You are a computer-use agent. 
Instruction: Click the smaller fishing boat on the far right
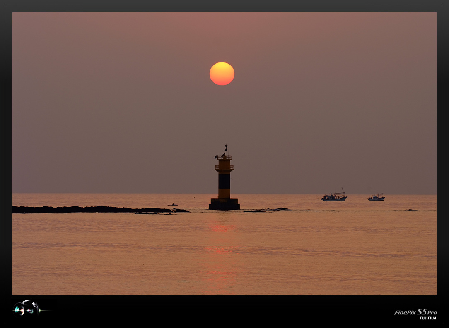[376, 198]
